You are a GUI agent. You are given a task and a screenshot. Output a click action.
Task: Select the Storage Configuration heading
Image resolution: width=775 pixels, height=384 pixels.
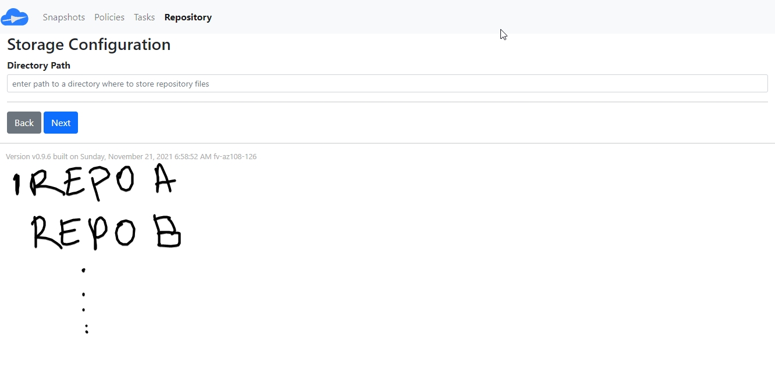click(88, 44)
